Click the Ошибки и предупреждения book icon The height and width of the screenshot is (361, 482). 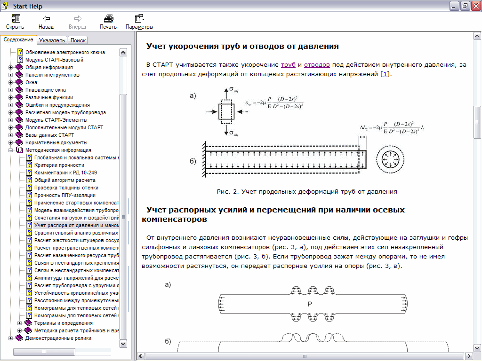coord(19,105)
